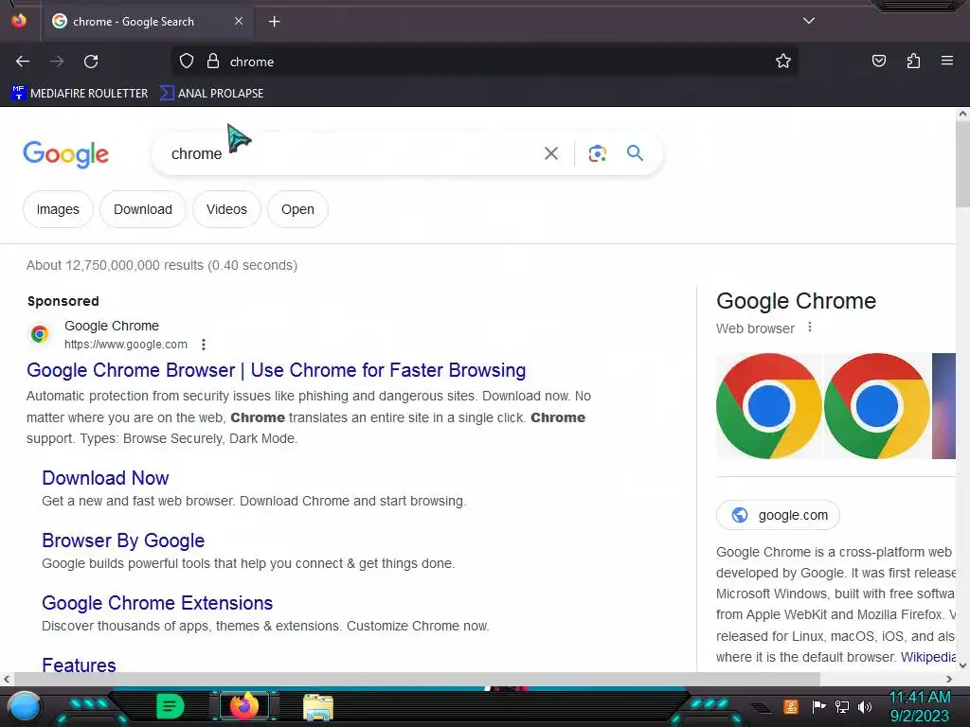The width and height of the screenshot is (970, 727).
Task: Click the scroll up arrow
Action: click(x=962, y=114)
